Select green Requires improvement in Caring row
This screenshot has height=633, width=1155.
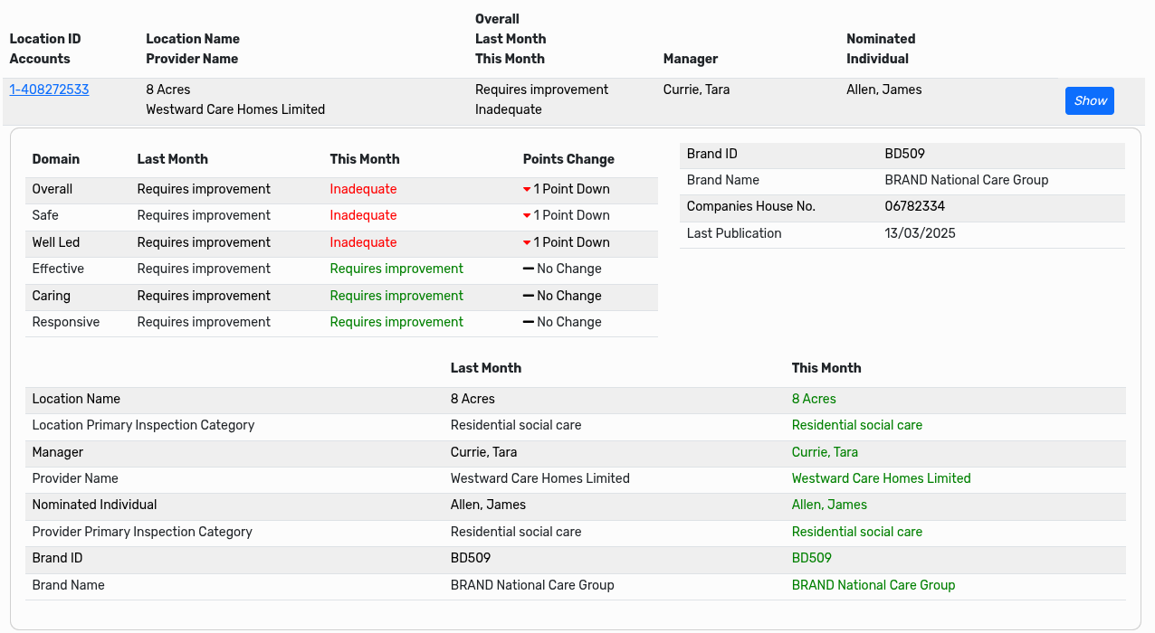(x=396, y=296)
